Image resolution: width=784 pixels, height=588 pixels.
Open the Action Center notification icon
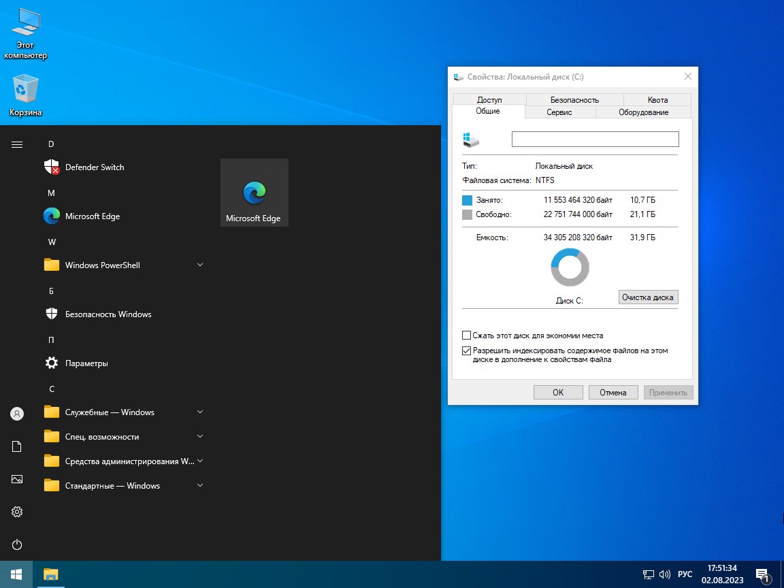tap(762, 574)
